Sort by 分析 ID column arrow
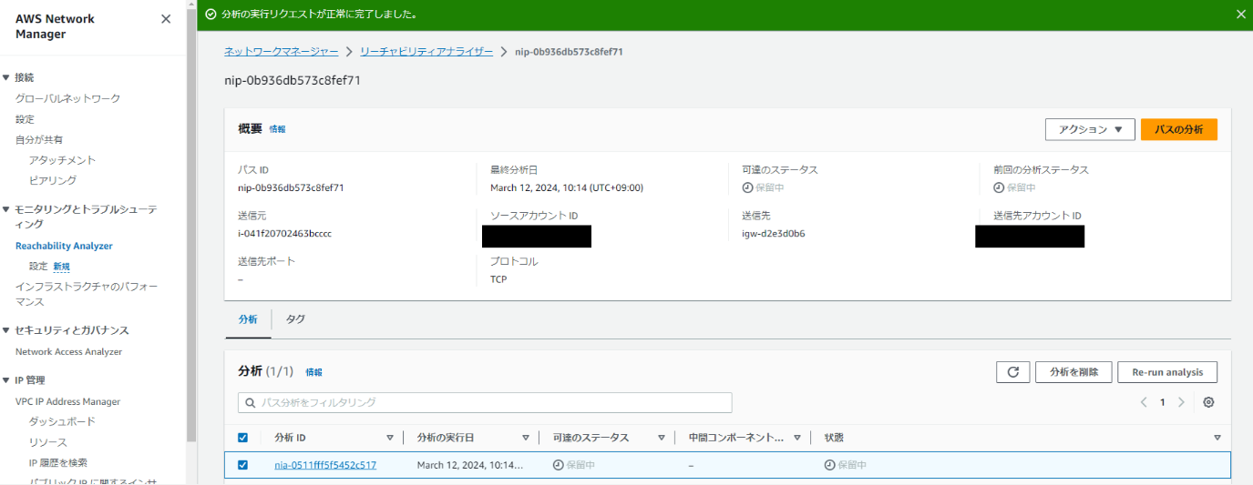 (x=390, y=438)
